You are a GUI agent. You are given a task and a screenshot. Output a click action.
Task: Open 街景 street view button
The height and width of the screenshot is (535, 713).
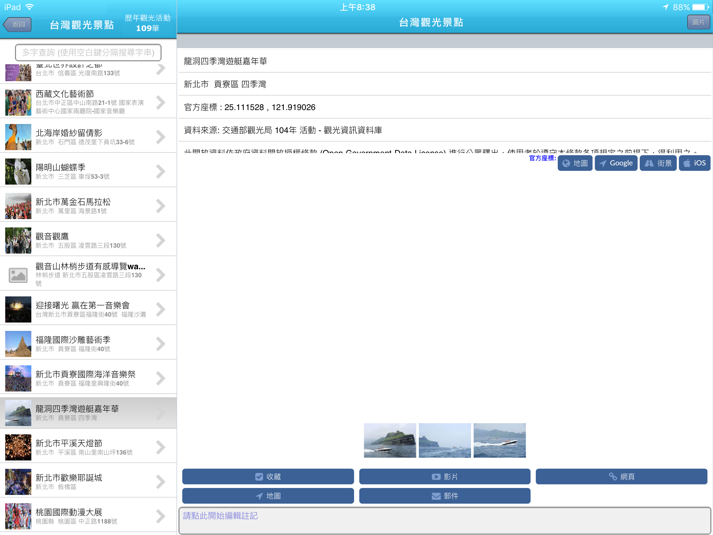pos(658,163)
